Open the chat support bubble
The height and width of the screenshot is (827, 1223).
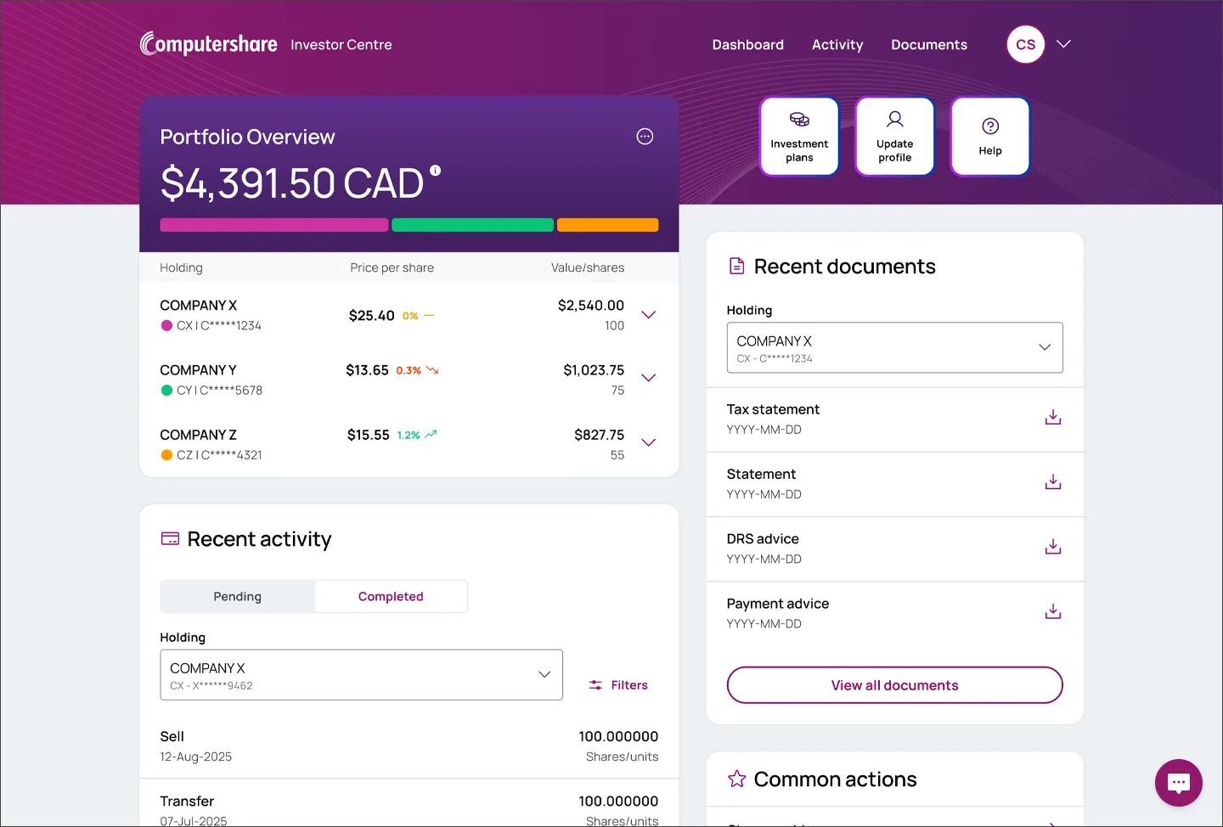(x=1179, y=783)
